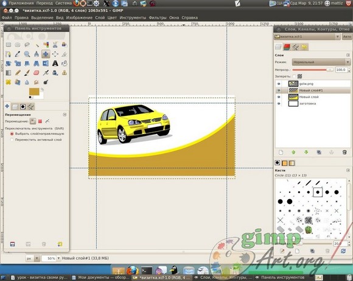Image resolution: width=353 pixels, height=281 pixels.
Task: Select the Eraser tool
Action: pyautogui.click(x=37, y=73)
